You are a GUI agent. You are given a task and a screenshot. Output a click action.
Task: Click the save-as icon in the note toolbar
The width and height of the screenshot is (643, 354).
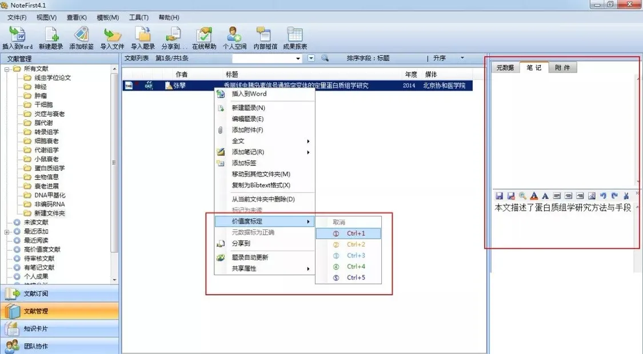pyautogui.click(x=511, y=196)
